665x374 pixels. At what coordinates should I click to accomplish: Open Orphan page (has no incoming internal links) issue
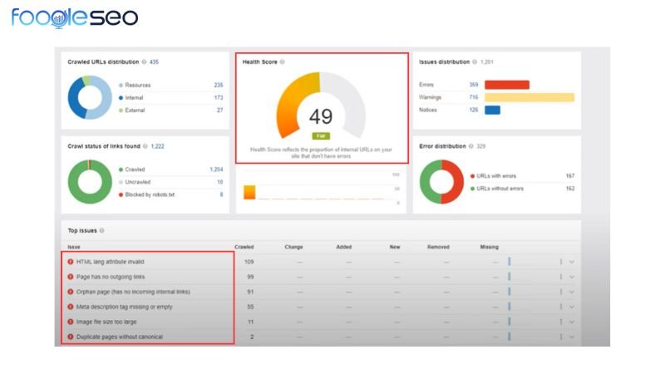pyautogui.click(x=133, y=292)
